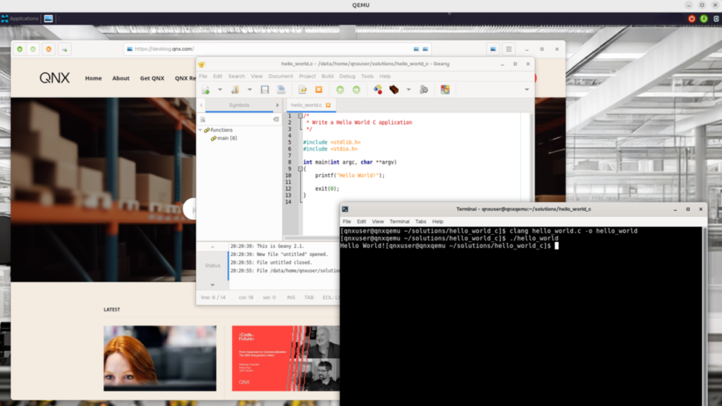The height and width of the screenshot is (406, 722).
Task: Clear the symbol filter field icon
Action: click(276, 120)
